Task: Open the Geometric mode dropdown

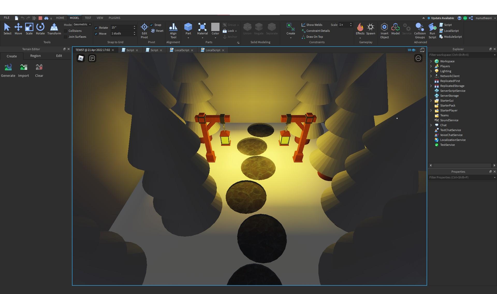Action: coord(82,24)
